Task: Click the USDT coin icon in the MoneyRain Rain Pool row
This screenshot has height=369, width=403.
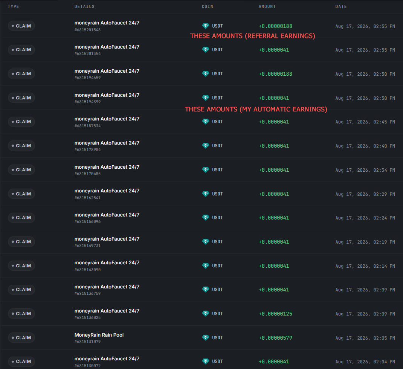Action: coord(206,338)
